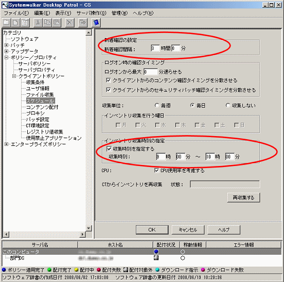284x282 pixels.
Task: Open the ファイル menu
Action: click(16, 13)
